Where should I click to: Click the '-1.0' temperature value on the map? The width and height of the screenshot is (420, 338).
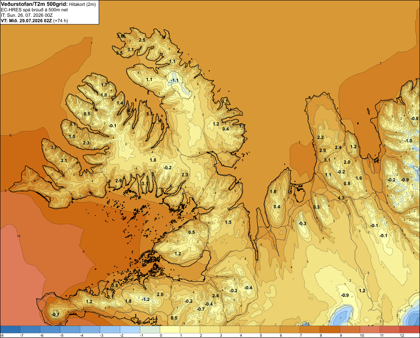tap(408, 141)
